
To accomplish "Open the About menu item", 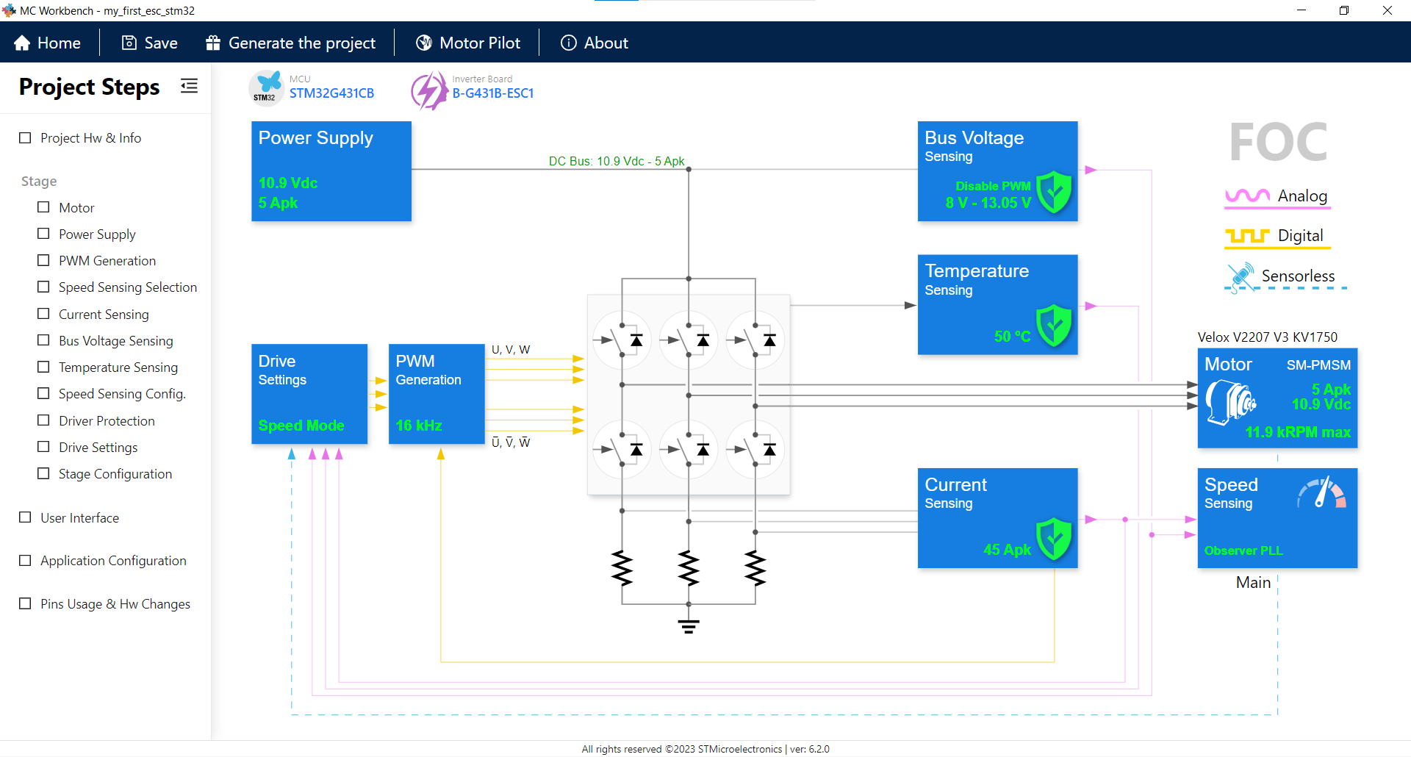I will point(595,43).
